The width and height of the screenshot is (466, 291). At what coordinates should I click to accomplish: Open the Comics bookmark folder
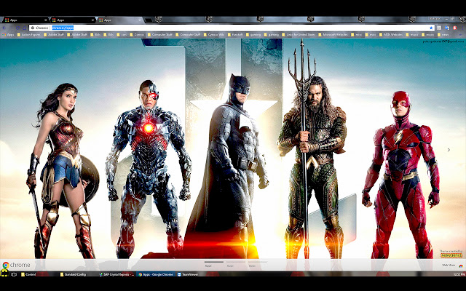(x=138, y=35)
